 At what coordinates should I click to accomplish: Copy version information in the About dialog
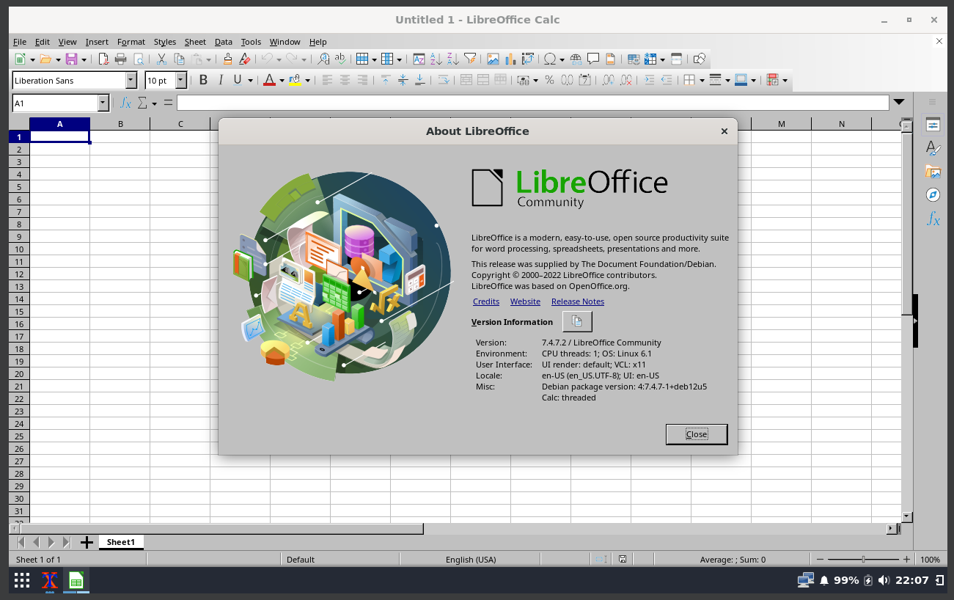tap(577, 321)
